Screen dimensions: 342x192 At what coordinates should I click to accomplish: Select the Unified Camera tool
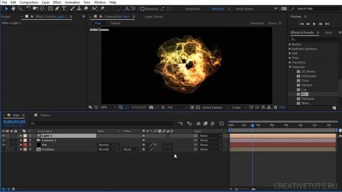pyautogui.click(x=35, y=9)
